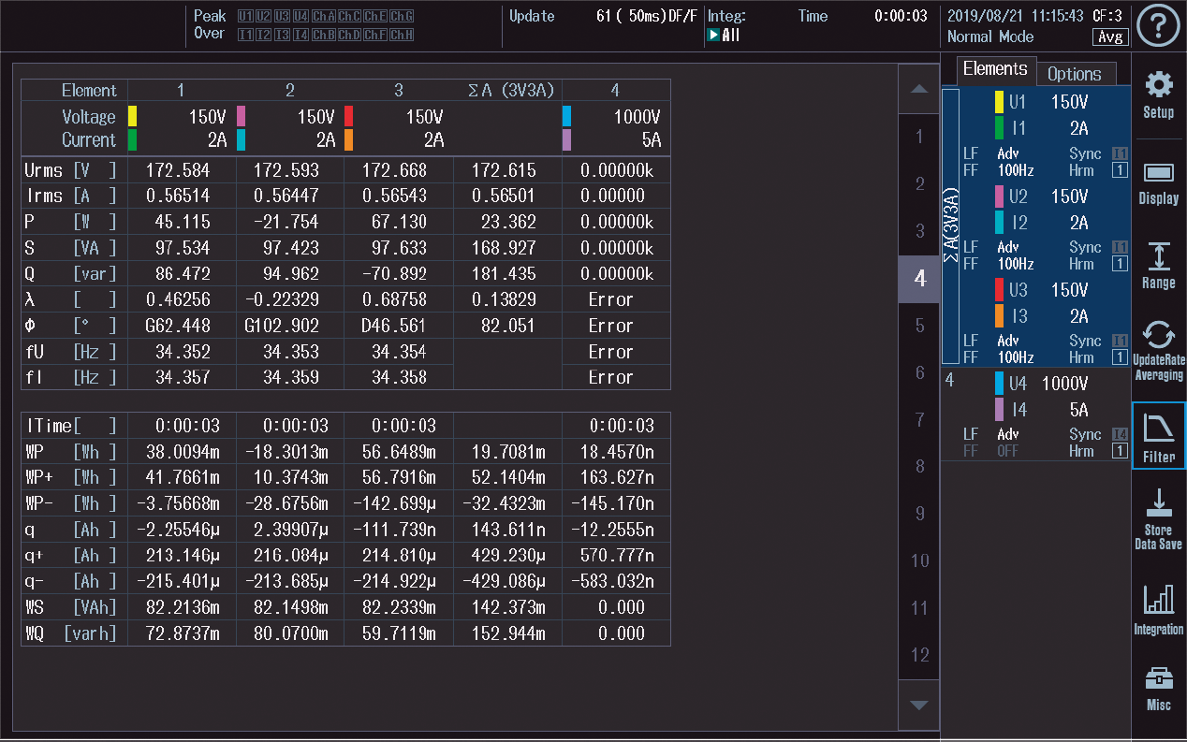Screen dimensions: 1187x742
Task: Click element 3 Q value -70.892
Action: pos(393,274)
